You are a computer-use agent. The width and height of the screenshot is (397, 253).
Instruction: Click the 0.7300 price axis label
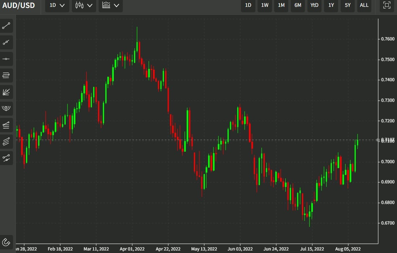click(388, 101)
